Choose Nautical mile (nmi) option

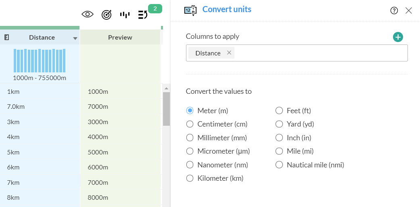click(279, 165)
